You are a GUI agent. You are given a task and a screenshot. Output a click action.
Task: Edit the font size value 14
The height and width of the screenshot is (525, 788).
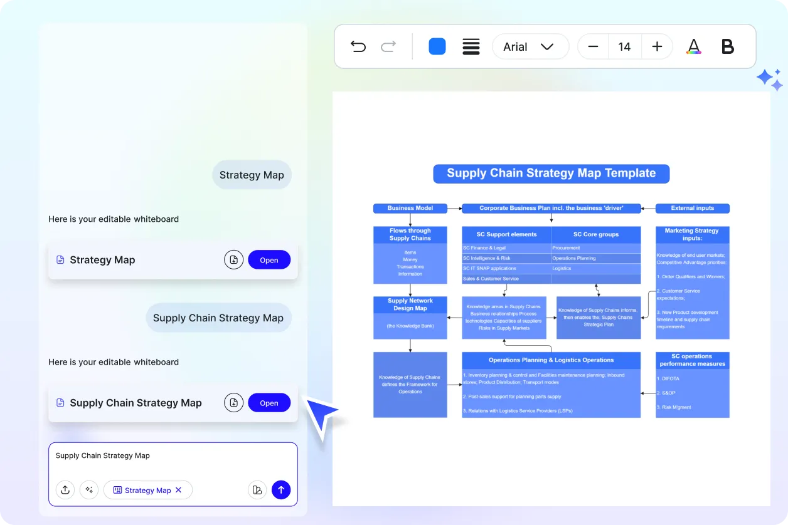pyautogui.click(x=624, y=46)
